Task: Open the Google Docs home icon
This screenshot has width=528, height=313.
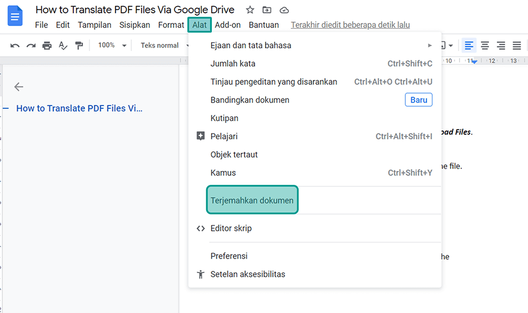Action: [x=15, y=16]
